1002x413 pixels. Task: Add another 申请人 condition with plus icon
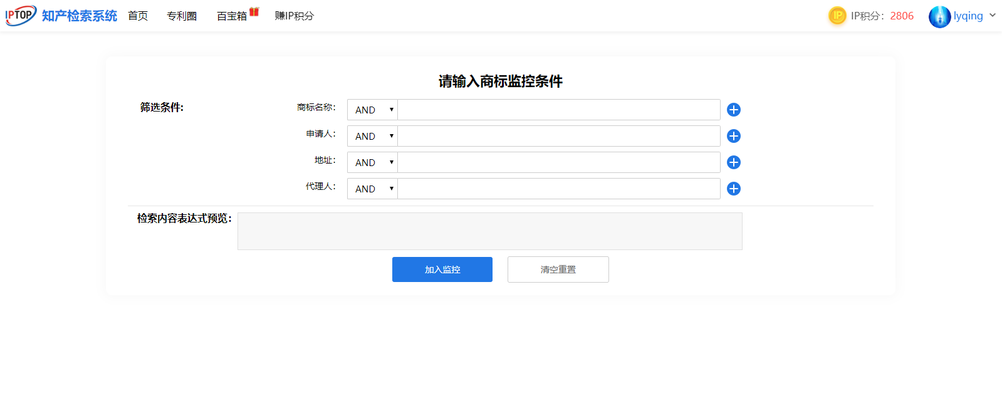tap(733, 136)
